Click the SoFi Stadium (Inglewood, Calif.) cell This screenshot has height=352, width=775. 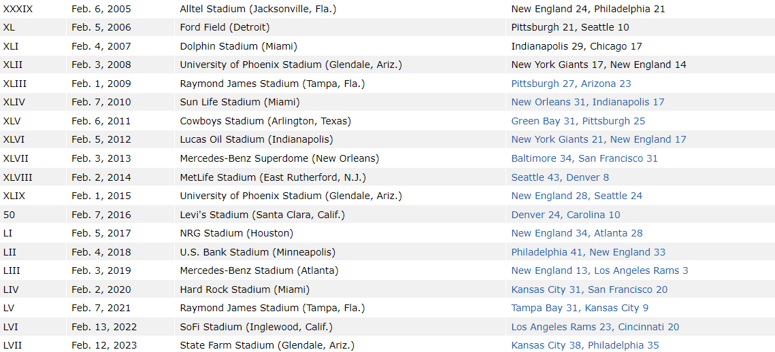256,327
